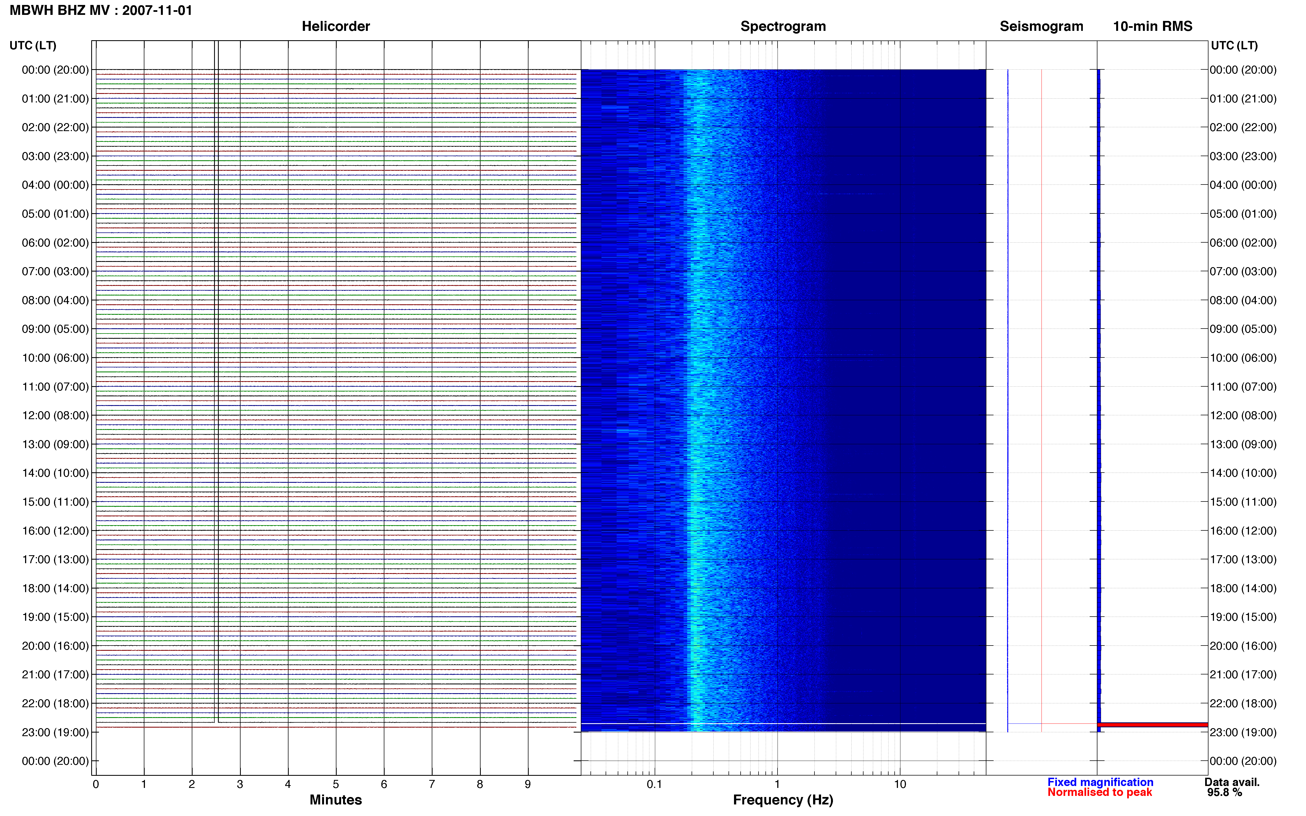Click the 'Frequency (Hz)' axis title
This screenshot has width=1306, height=816.
click(783, 800)
